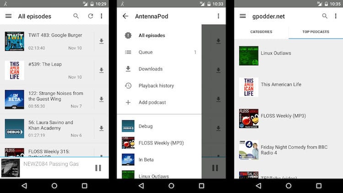Open hamburger menu on gpodder.net screen
343x193 pixels.
point(242,16)
